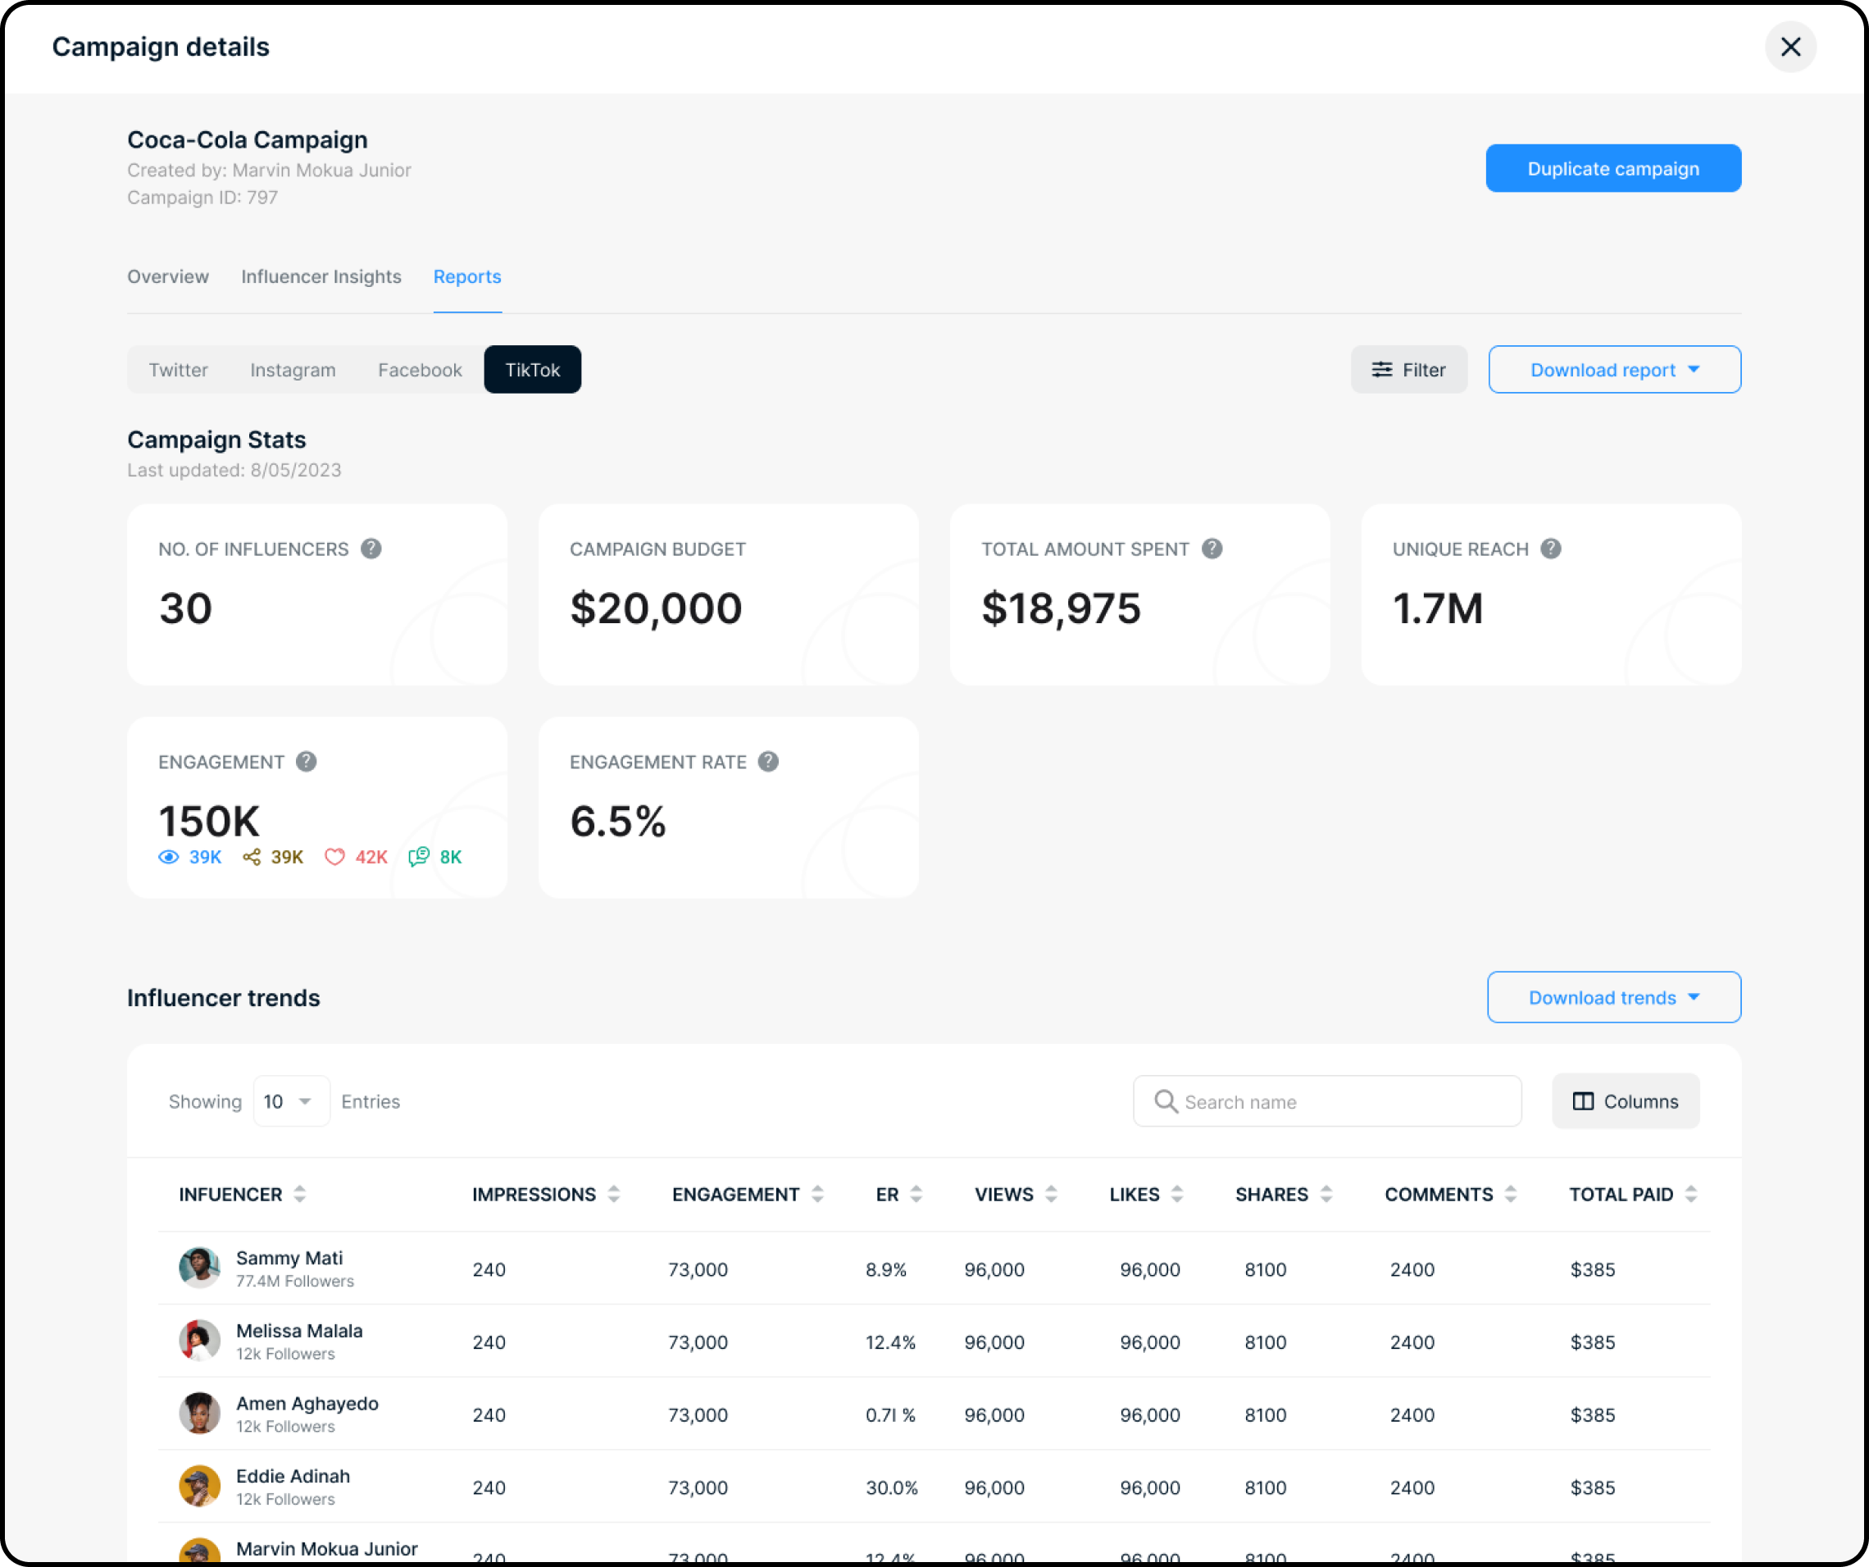The width and height of the screenshot is (1869, 1567).
Task: Click Sammy Mati's profile avatar
Action: coord(199,1268)
